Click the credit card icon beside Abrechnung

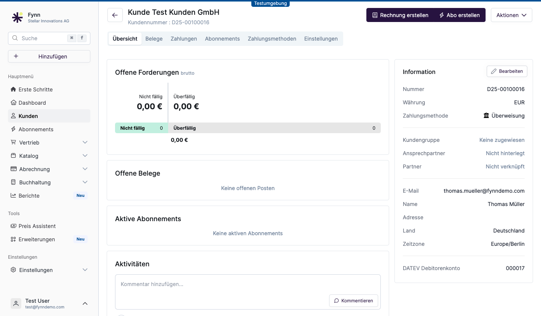tap(14, 169)
